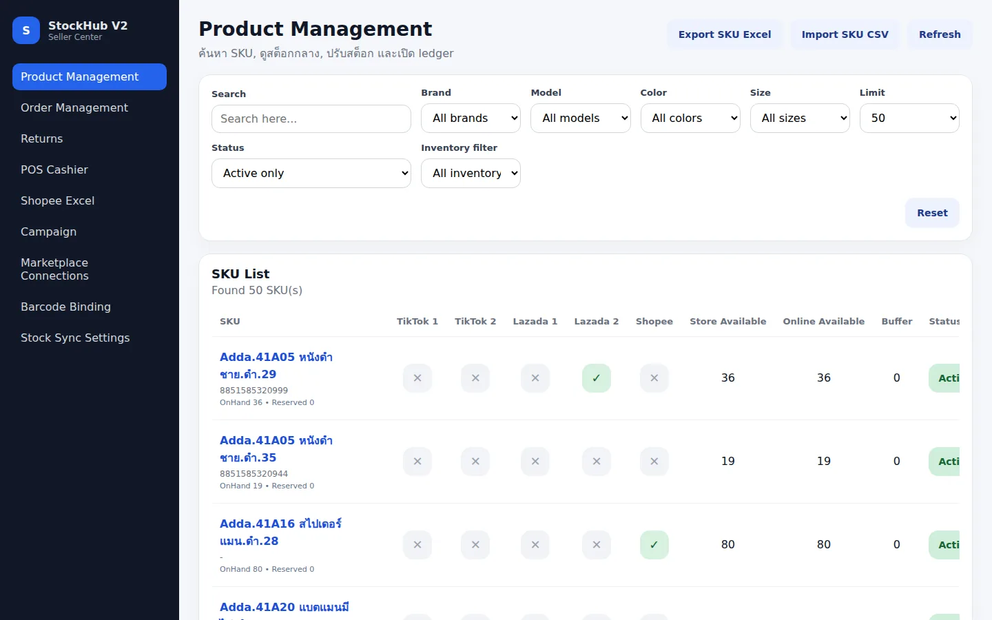Toggle Lazada 2 for Adda.41A05 ชาย.ดำ.35
992x620 pixels.
[597, 462]
